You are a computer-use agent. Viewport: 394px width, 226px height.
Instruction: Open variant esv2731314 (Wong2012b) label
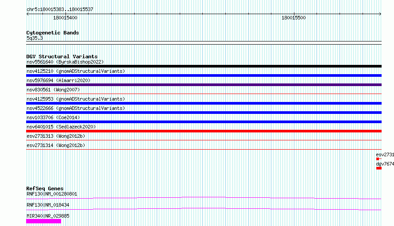[56, 145]
